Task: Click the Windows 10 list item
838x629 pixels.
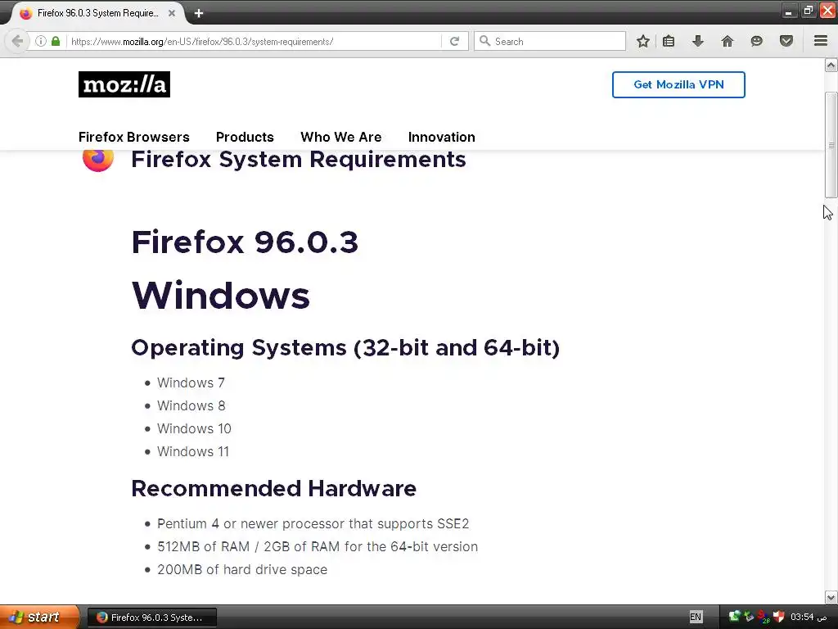Action: (x=194, y=429)
